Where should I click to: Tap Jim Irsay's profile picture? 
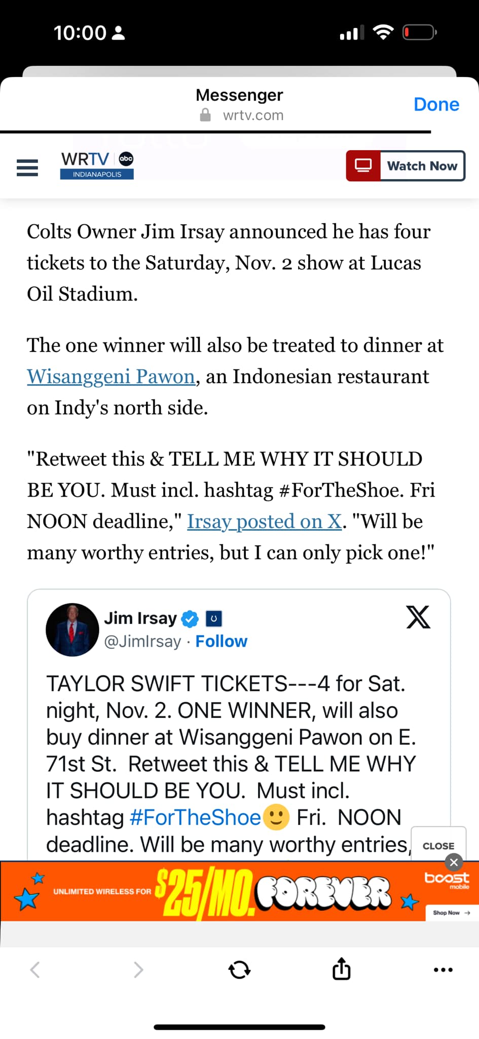point(72,630)
